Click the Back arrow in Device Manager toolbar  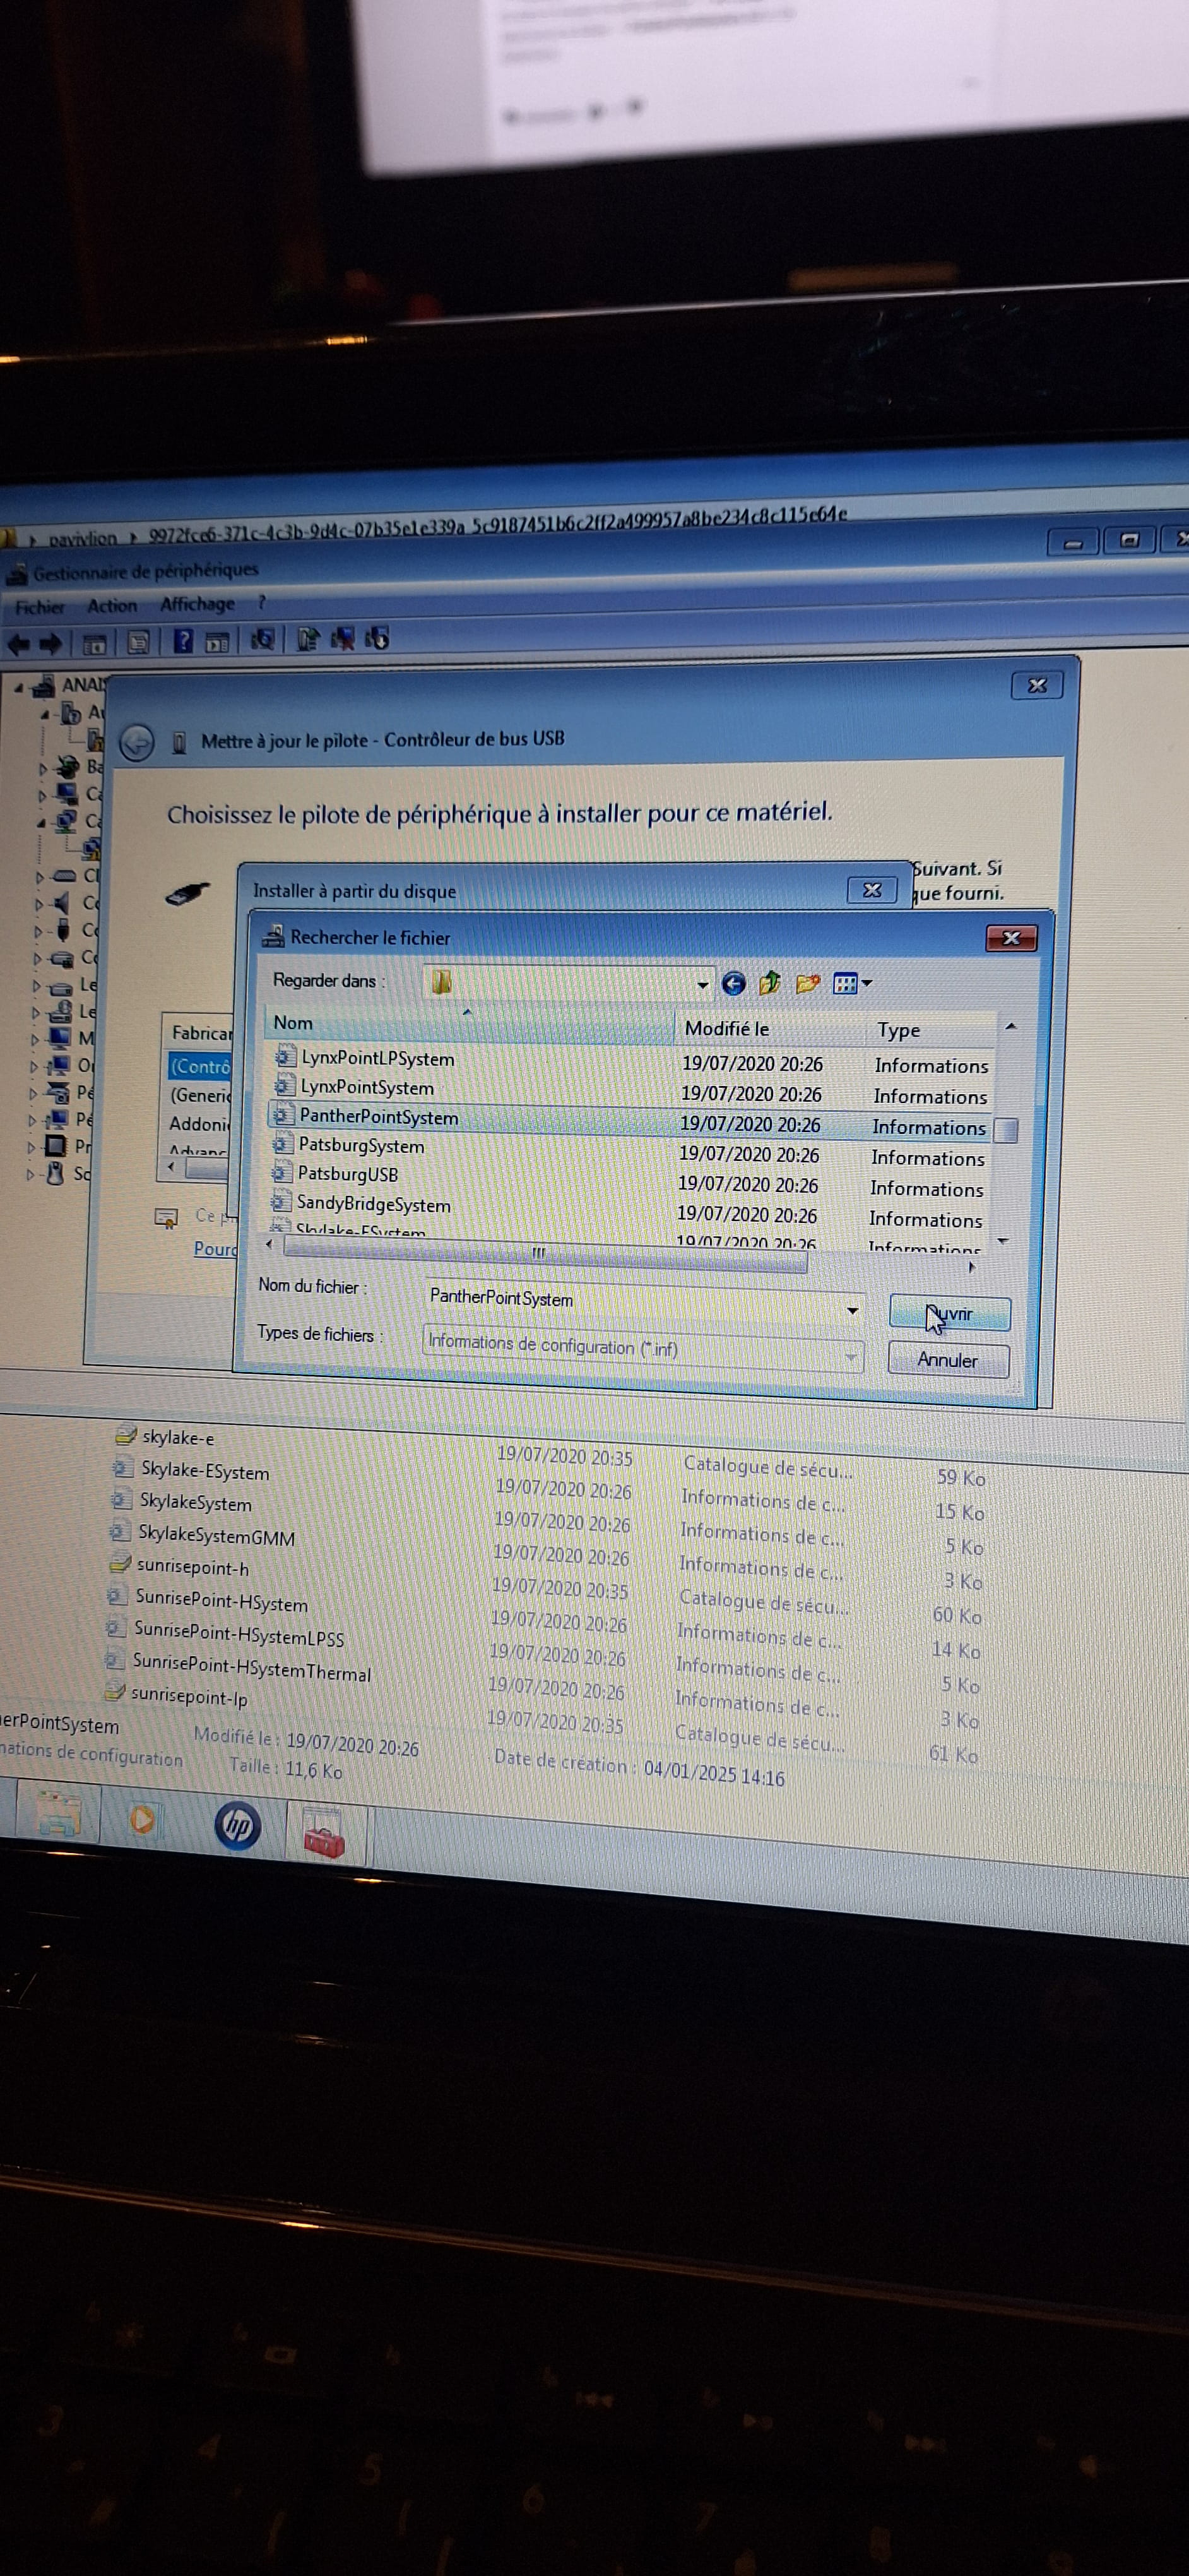18,644
